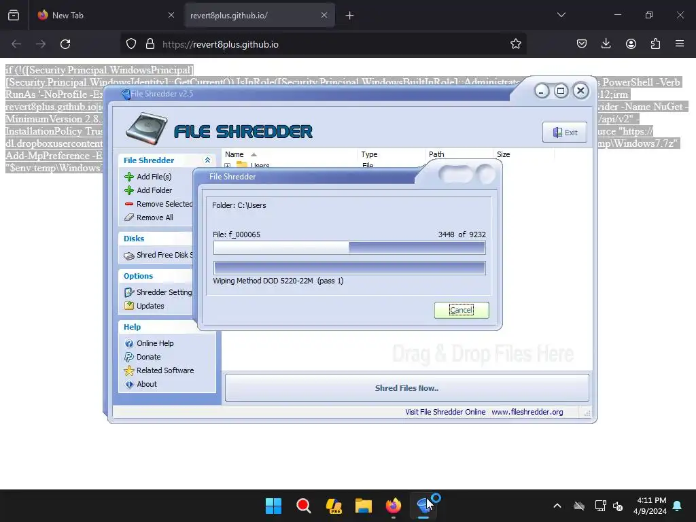This screenshot has height=522, width=696.
Task: Click the Add Folder plus icon
Action: 129,190
